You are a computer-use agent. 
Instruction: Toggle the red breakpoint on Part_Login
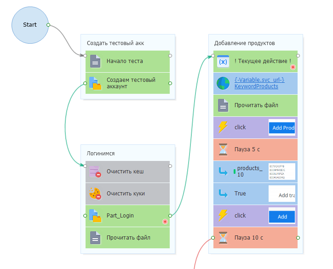click(x=165, y=222)
